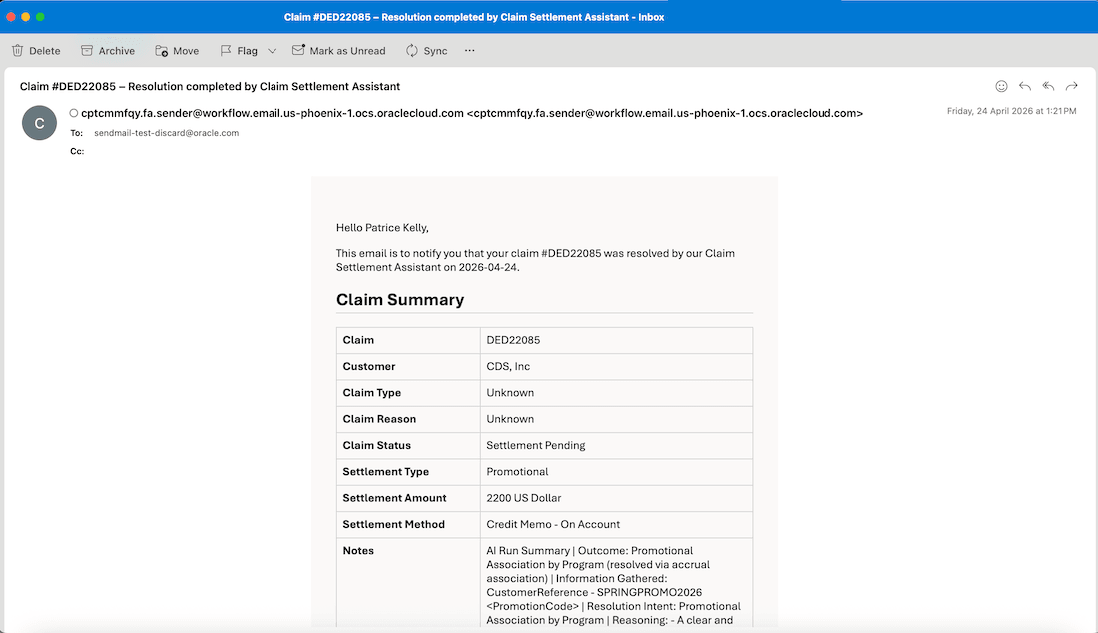
Task: Click the sender presence status circle
Action: 74,113
